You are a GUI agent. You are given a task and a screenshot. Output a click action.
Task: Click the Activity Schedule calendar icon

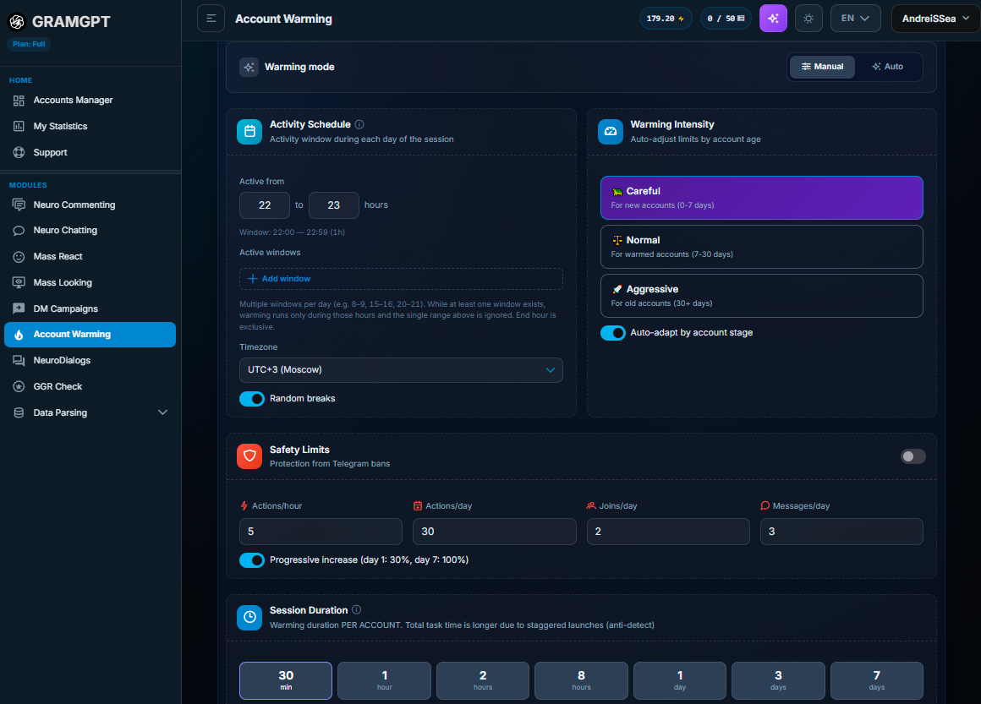click(249, 131)
